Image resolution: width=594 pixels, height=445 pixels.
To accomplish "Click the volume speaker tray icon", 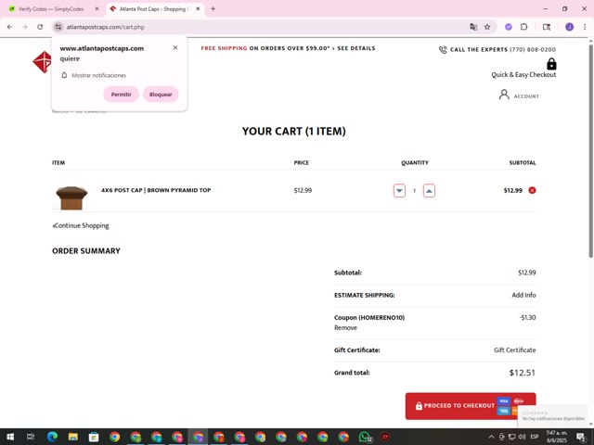I will pos(522,437).
